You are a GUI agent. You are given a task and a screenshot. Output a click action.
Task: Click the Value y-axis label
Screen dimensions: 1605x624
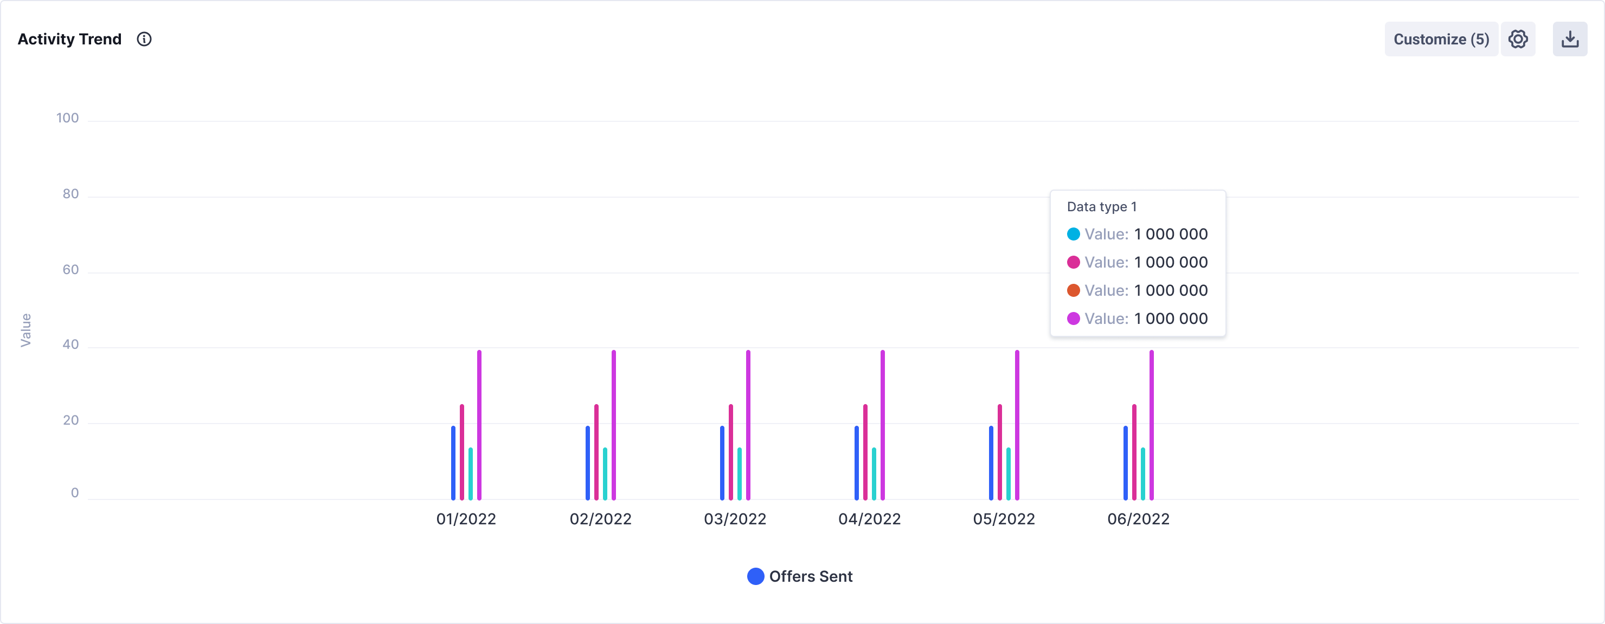tap(25, 330)
